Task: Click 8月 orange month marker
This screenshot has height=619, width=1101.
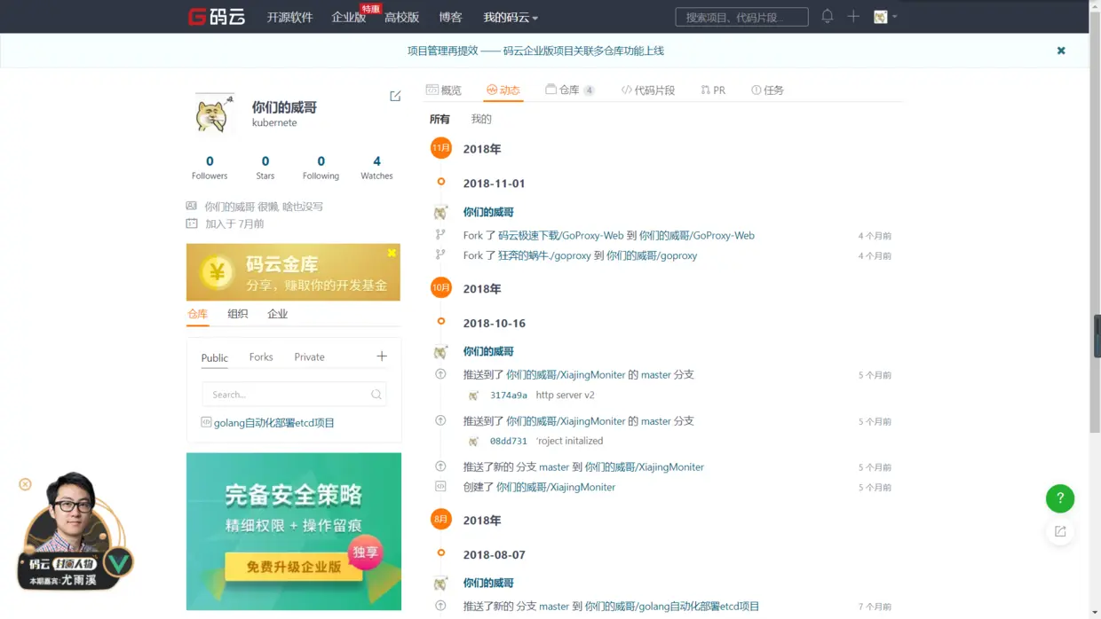Action: 441,519
